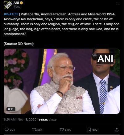124x135 pixels.
Task: Bookmark the post with the bookmark icon
Action: point(89,130)
